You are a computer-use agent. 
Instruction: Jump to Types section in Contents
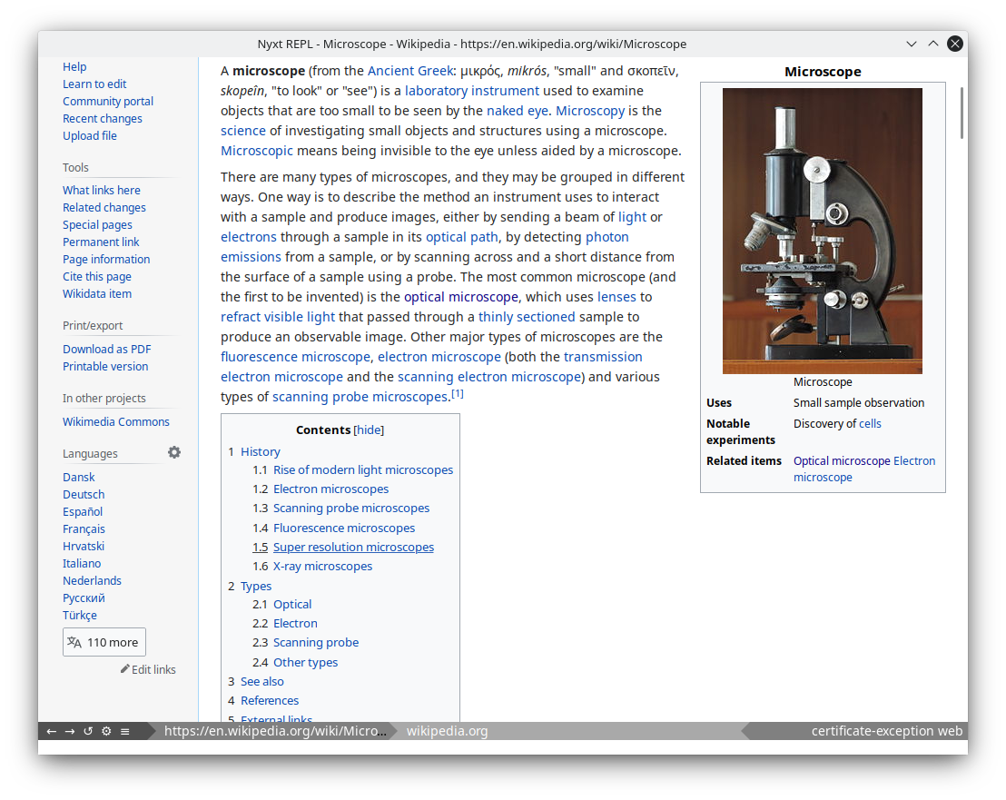point(256,587)
